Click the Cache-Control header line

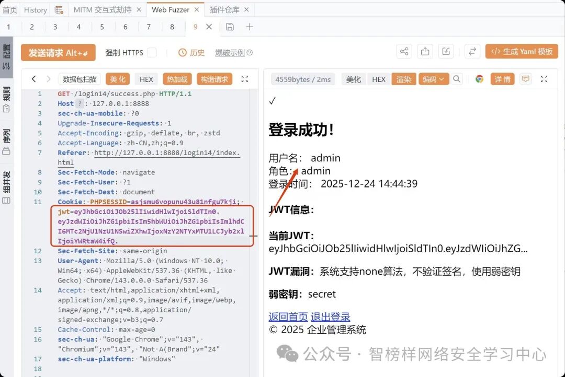[x=106, y=329]
